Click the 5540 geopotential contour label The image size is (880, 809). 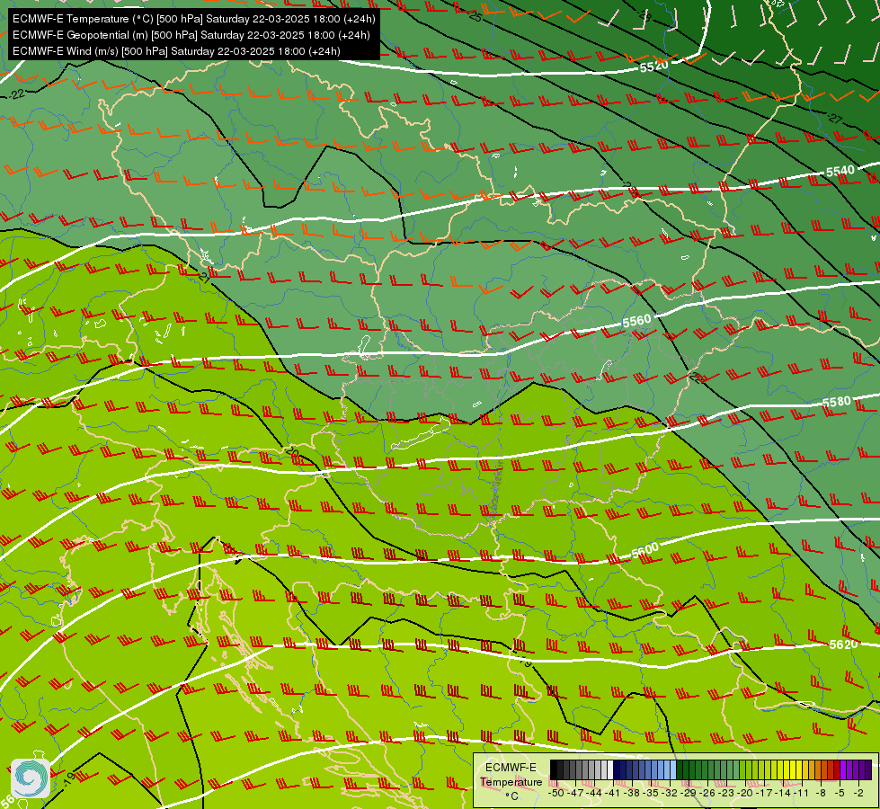click(840, 171)
